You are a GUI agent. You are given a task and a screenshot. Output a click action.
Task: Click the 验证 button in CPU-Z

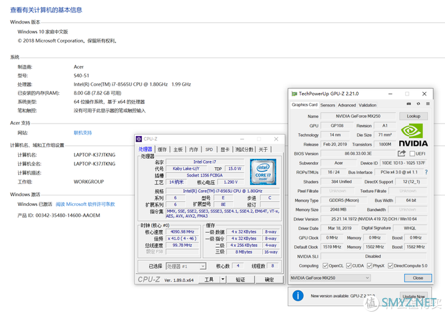coord(240,280)
